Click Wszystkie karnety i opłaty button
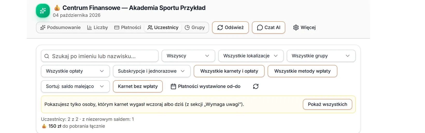The image size is (425, 133). (x=229, y=71)
